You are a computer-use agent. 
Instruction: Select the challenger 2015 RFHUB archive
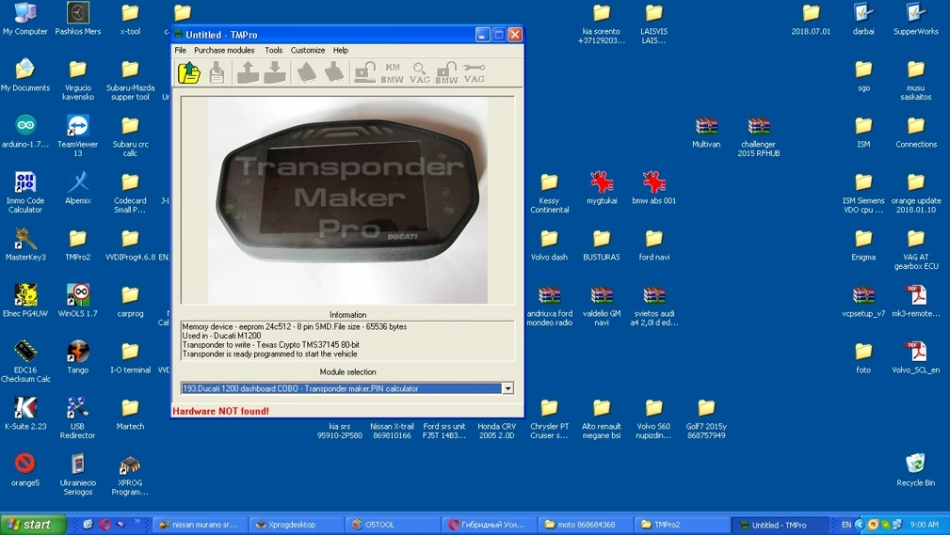pyautogui.click(x=759, y=136)
